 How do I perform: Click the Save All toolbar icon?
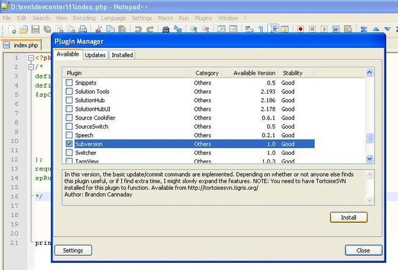pos(48,29)
